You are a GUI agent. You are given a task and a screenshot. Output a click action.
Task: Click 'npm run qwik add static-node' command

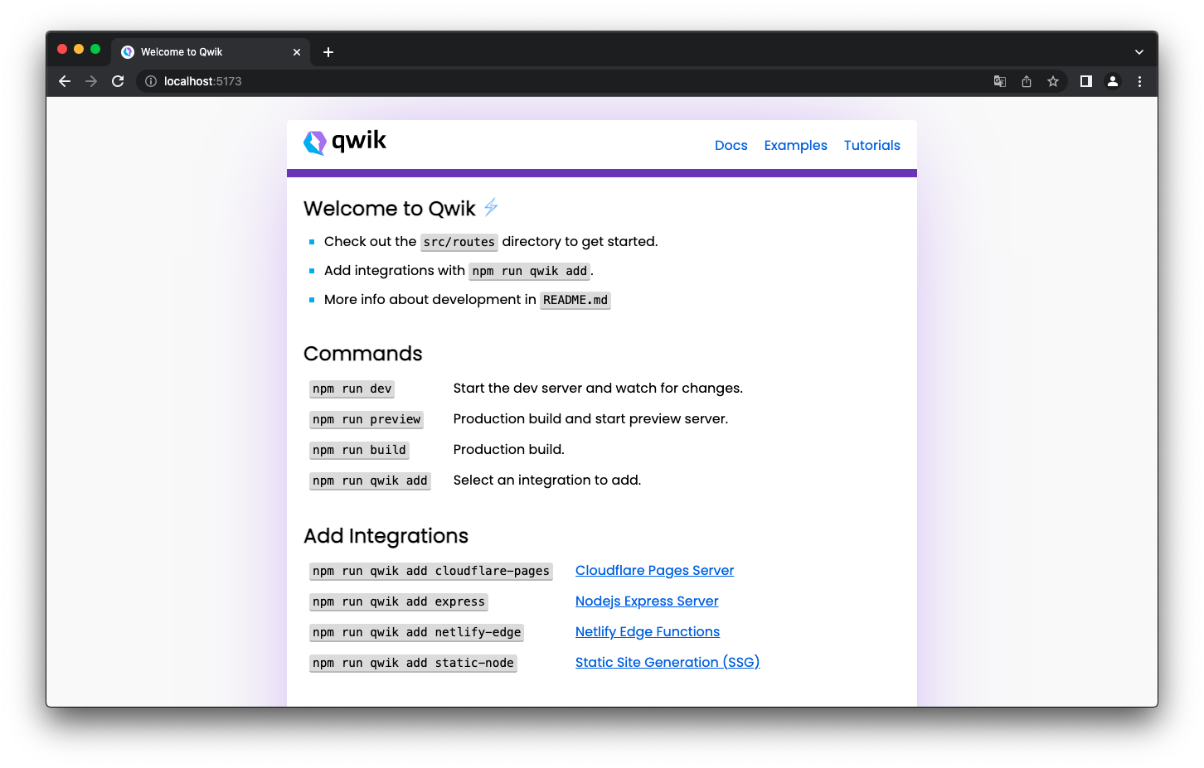coord(413,663)
